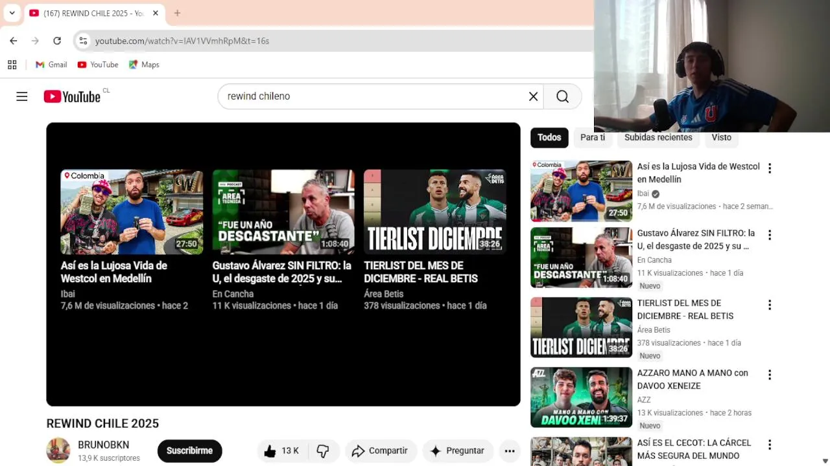Open sidebar title Así es la Lujosa Vida de Westcol
The height and width of the screenshot is (466, 830).
(x=698, y=173)
